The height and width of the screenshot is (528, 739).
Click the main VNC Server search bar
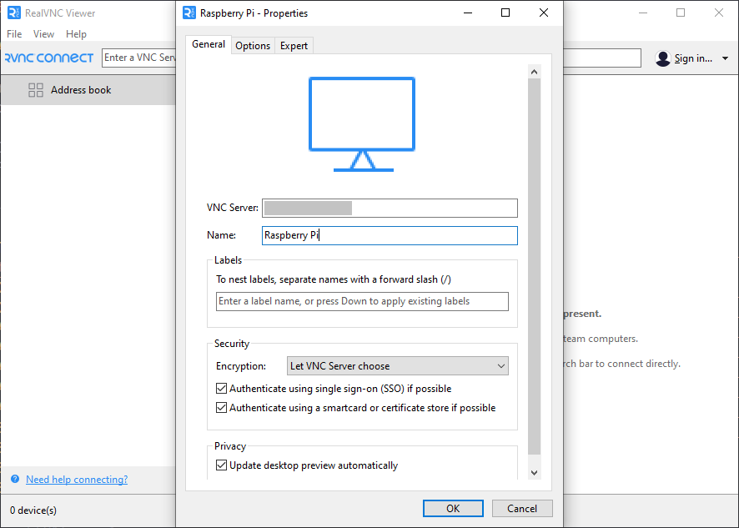coord(139,58)
